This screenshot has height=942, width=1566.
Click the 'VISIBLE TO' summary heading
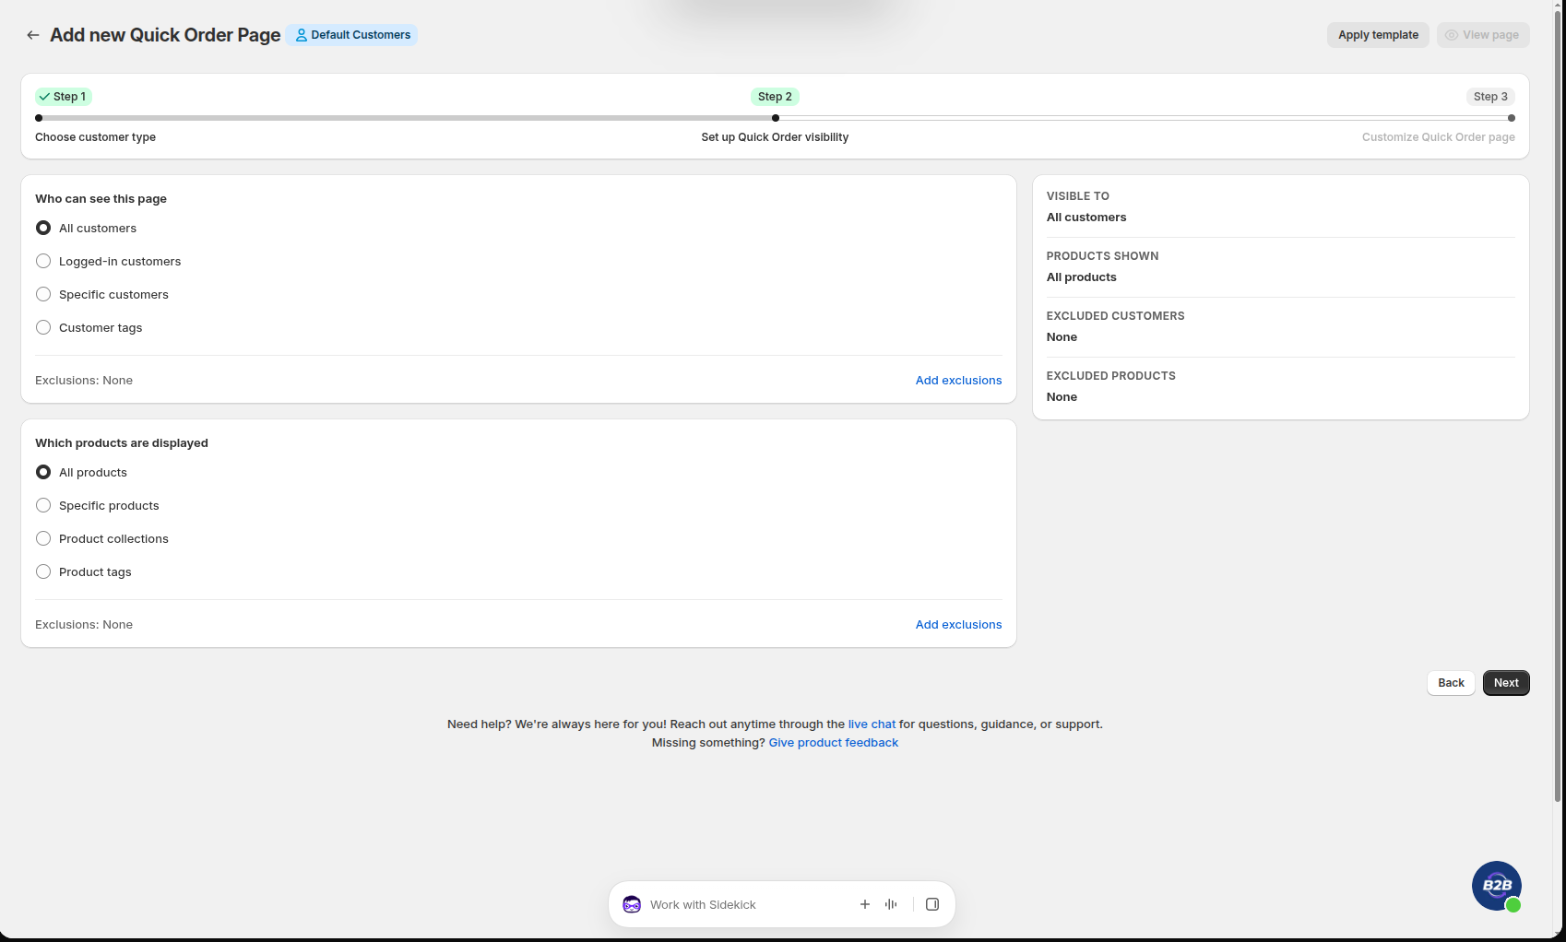1077,196
